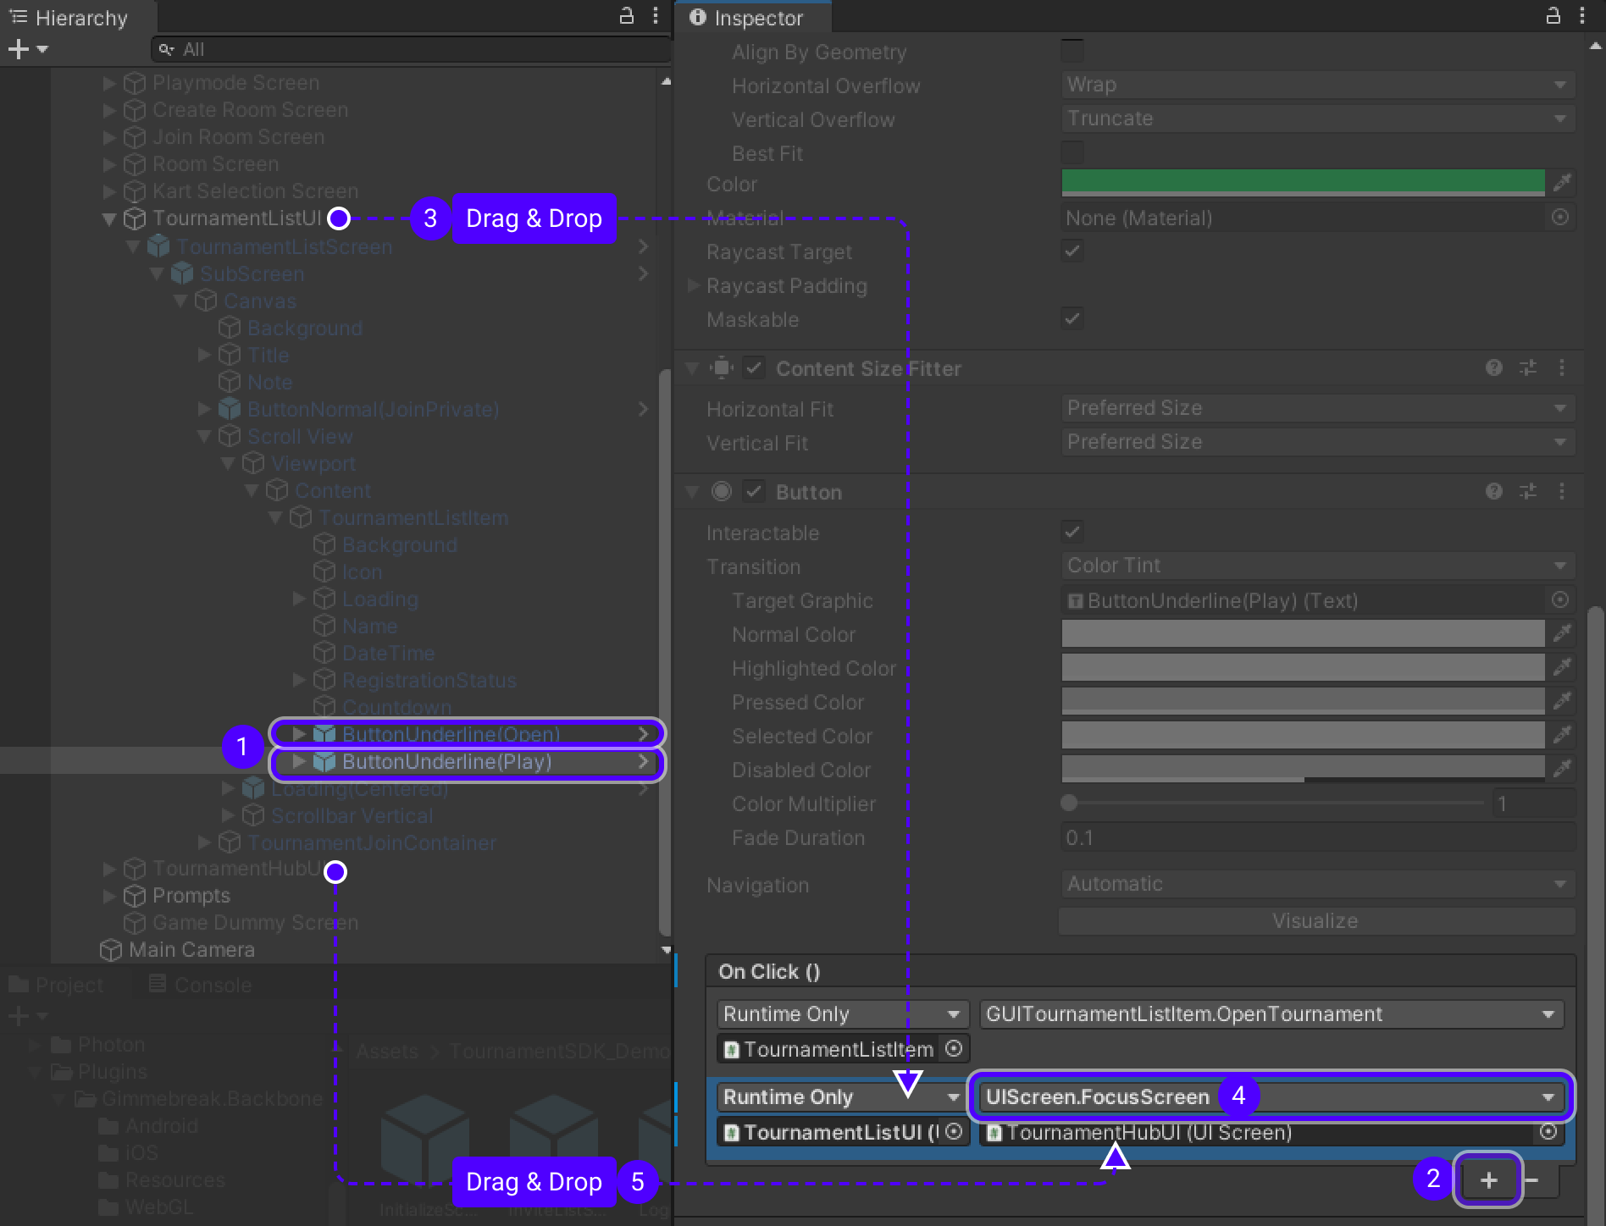Screen dimensions: 1606x1226
Task: Open Button component three-dot menu
Action: (1562, 492)
